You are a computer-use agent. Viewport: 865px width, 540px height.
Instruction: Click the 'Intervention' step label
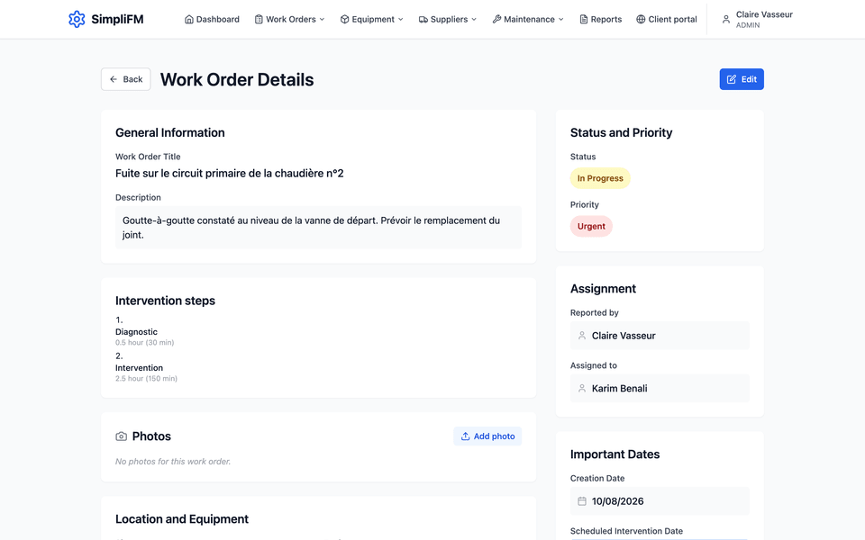point(139,368)
